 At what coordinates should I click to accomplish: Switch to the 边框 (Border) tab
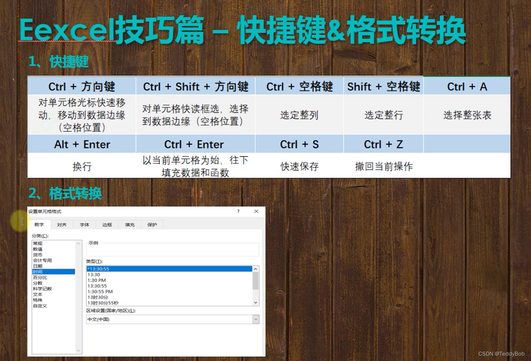tap(107, 224)
